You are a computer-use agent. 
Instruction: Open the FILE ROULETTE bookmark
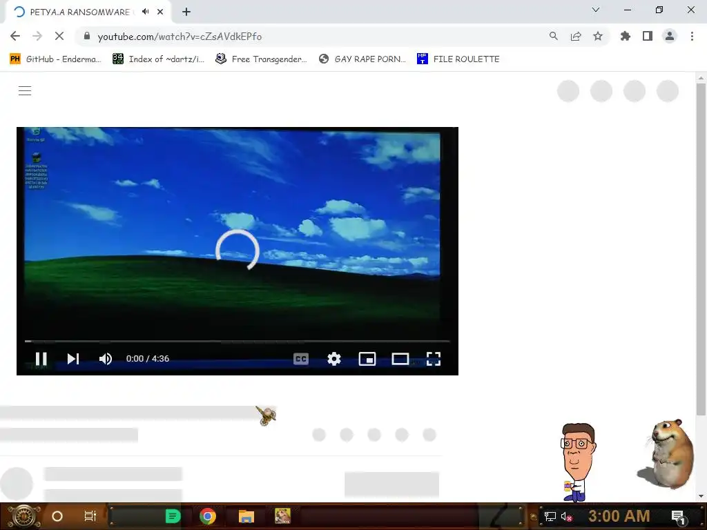(x=458, y=59)
